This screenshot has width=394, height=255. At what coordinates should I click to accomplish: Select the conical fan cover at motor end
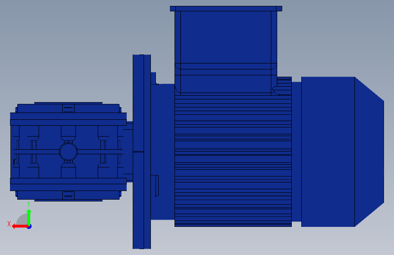tap(369, 152)
